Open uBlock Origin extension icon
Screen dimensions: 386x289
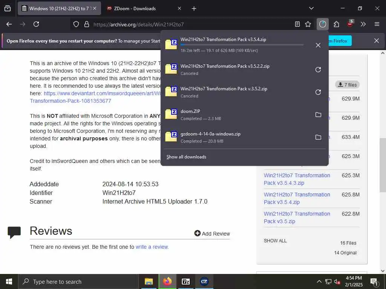pyautogui.click(x=350, y=24)
